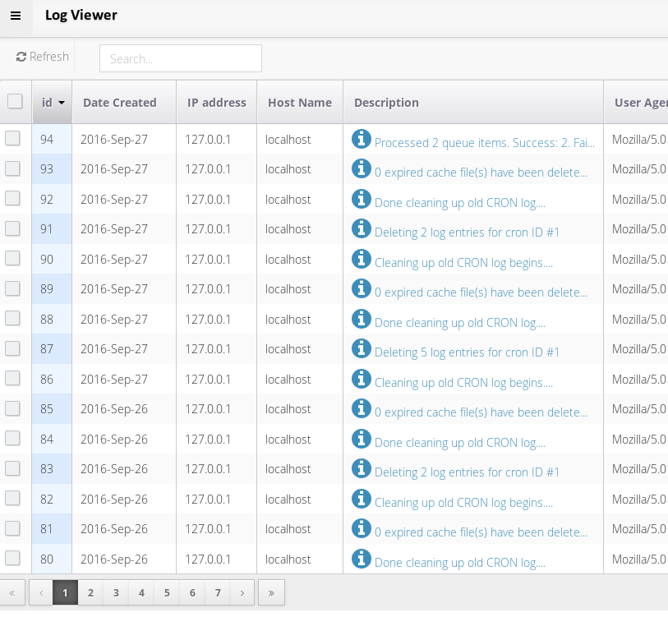The width and height of the screenshot is (668, 617).
Task: Sort by the id column header arrow
Action: click(x=62, y=103)
